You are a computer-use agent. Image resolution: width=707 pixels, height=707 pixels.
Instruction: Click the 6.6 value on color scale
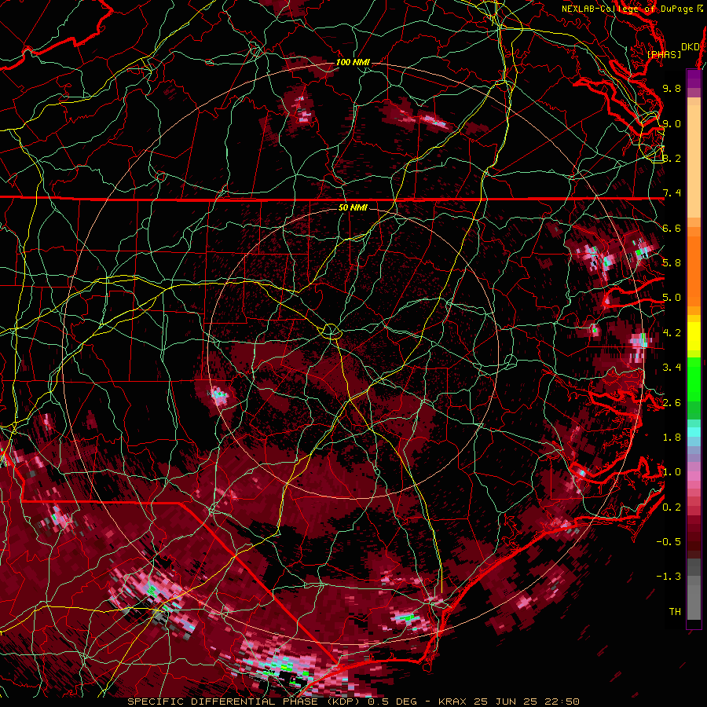click(x=672, y=228)
